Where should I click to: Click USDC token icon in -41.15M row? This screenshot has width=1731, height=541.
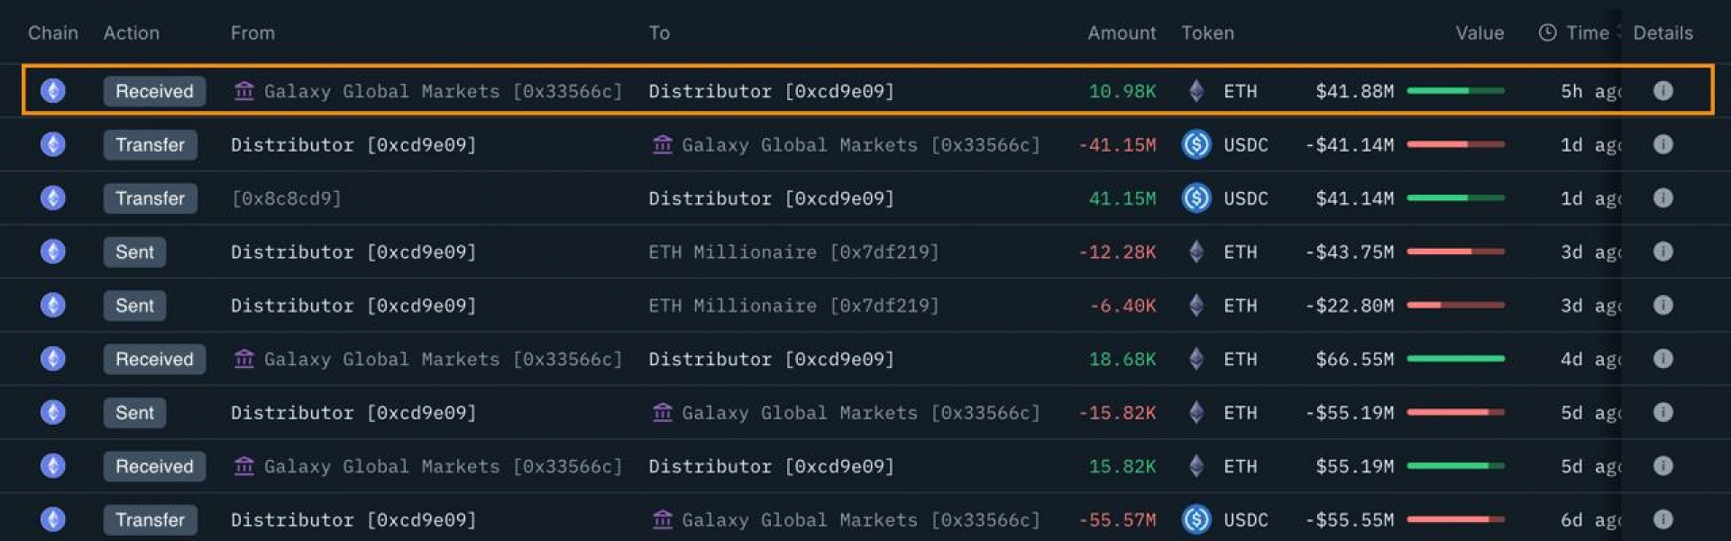[1195, 144]
